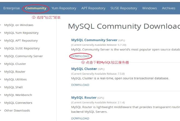Click the Community Server 'most popular open source' description
The width and height of the screenshot is (180, 121).
(125, 50)
